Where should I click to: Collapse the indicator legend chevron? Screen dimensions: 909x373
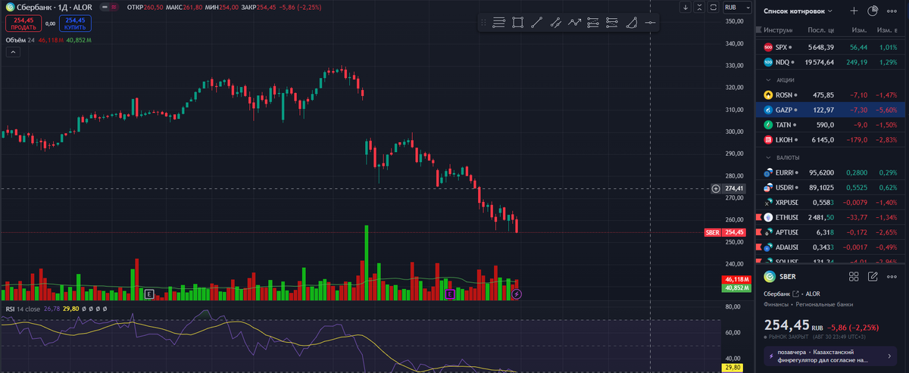(x=12, y=52)
